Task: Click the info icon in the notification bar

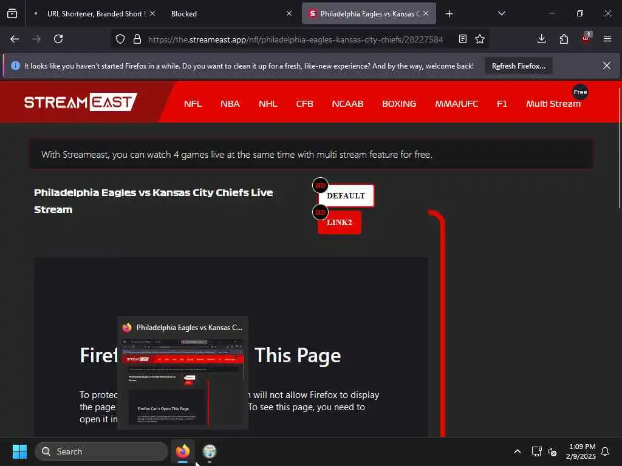Action: (15, 66)
